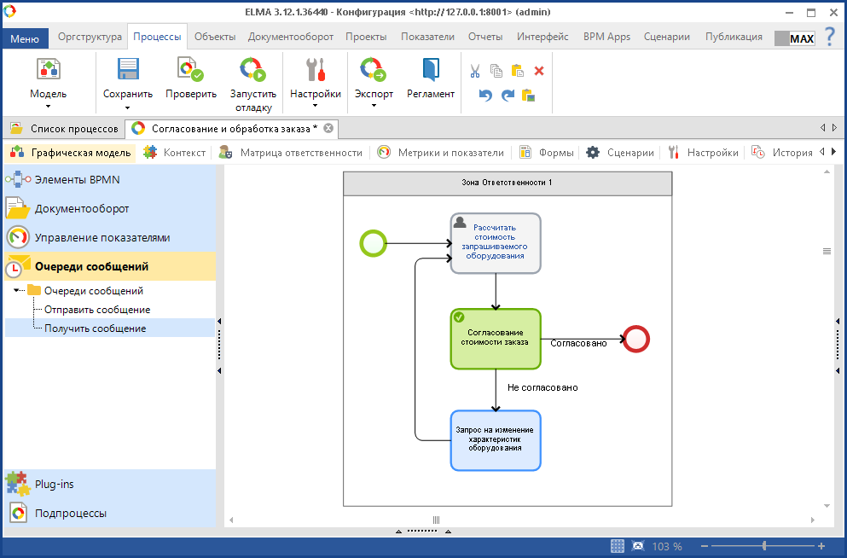Fit diagram to window via status bar icon
847x558 pixels.
638,545
